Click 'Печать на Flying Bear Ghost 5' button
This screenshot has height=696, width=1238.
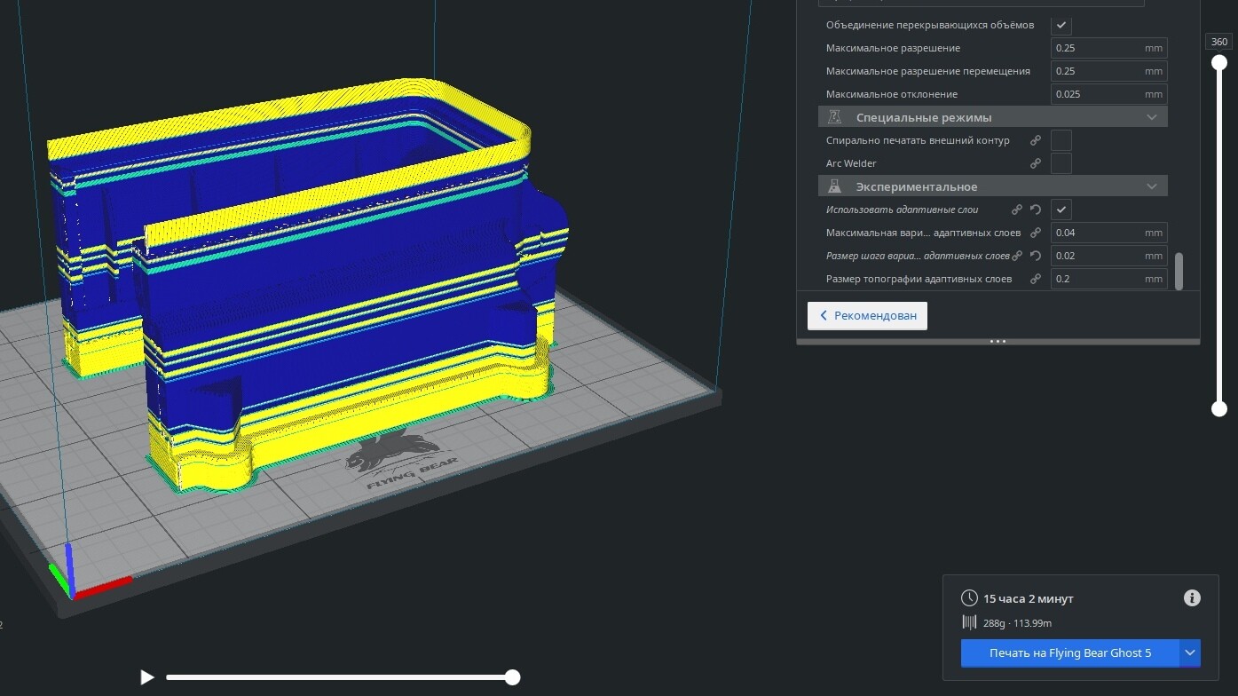1069,653
